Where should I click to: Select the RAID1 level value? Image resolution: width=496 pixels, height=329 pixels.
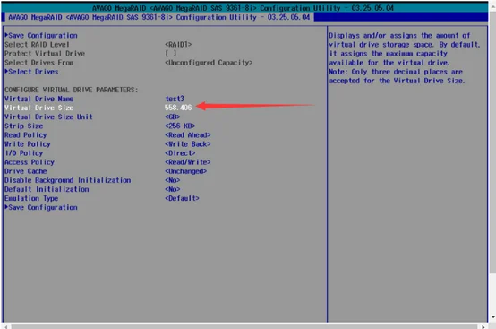[178, 44]
